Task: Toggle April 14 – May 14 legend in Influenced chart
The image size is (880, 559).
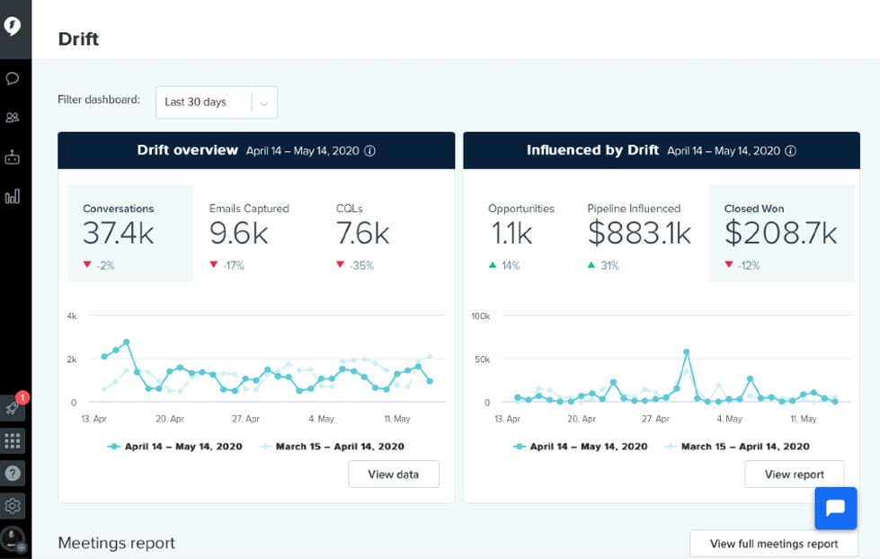Action: pos(580,446)
